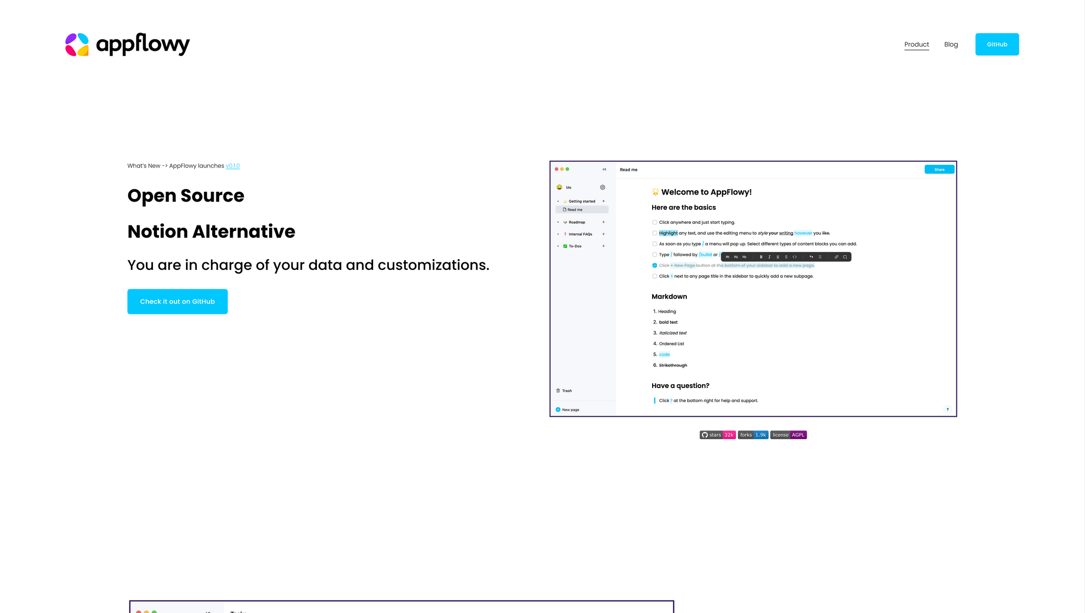
Task: Click the Trash icon in sidebar
Action: coord(558,391)
